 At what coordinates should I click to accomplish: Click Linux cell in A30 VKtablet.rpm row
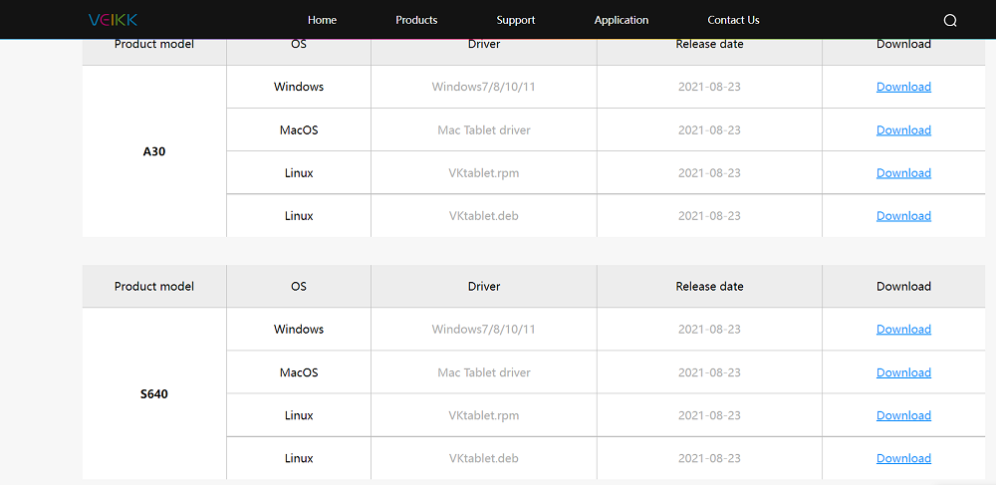299,172
